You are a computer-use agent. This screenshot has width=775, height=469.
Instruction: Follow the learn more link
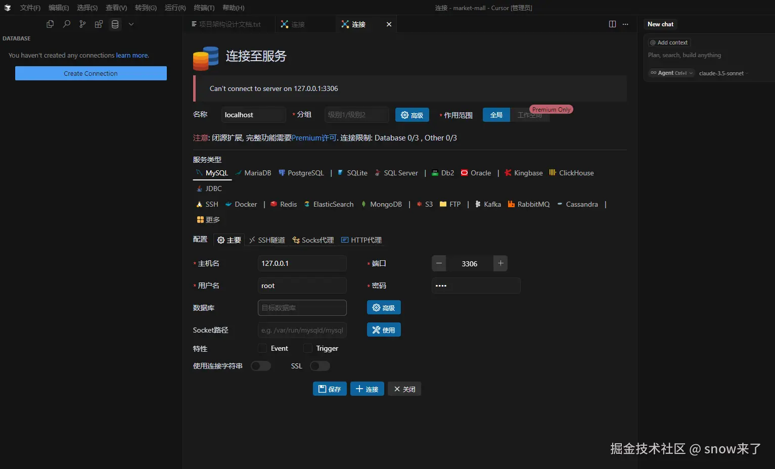point(132,56)
